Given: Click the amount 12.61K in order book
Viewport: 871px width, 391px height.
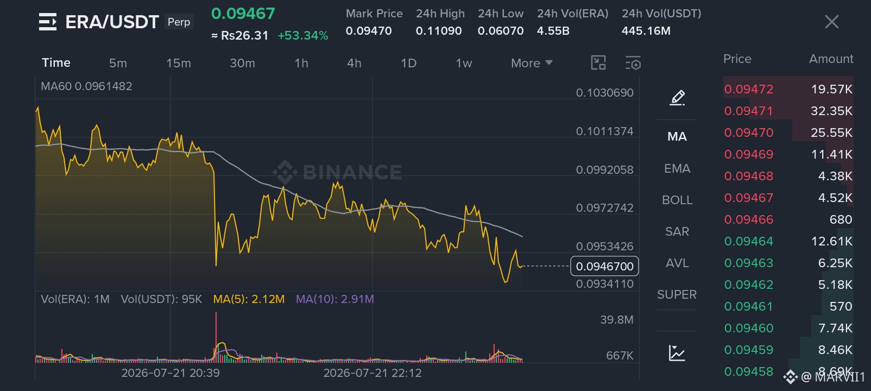Looking at the screenshot, I should pyautogui.click(x=832, y=241).
